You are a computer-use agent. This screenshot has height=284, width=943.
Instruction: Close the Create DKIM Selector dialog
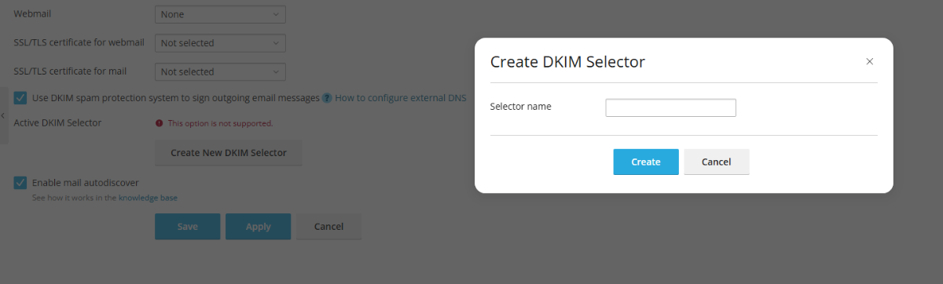(x=869, y=61)
